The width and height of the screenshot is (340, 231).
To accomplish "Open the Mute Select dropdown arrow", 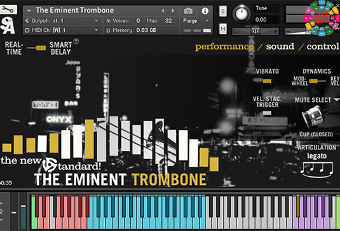I will (x=337, y=100).
